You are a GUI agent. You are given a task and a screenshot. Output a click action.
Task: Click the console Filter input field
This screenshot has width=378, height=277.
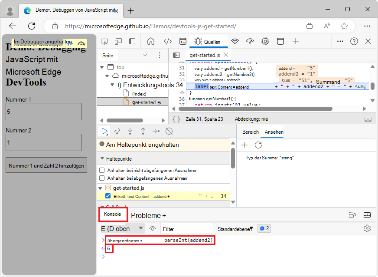pos(186,228)
